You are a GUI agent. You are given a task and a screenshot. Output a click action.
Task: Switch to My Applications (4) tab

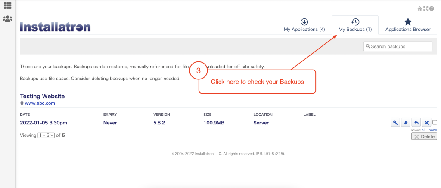click(x=304, y=25)
